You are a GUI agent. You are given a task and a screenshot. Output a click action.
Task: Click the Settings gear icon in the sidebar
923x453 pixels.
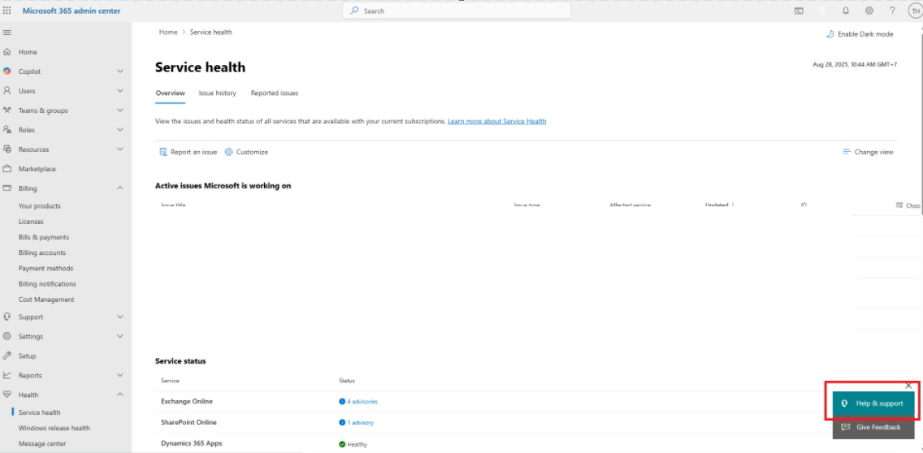pyautogui.click(x=7, y=337)
